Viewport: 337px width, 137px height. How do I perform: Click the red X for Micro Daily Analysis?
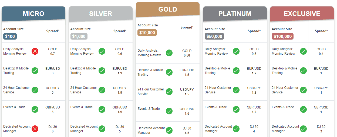click(35, 51)
